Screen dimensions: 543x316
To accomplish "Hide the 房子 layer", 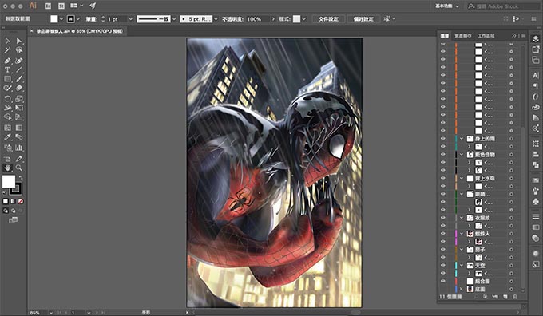I will [442, 249].
